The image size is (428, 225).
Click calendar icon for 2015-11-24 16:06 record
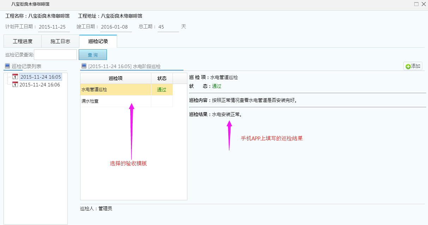15,84
